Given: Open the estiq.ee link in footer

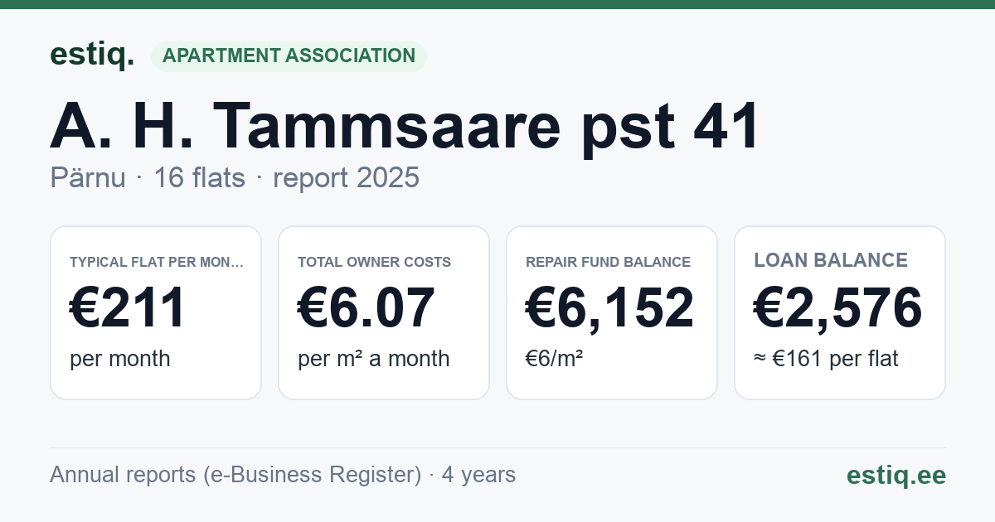Looking at the screenshot, I should pyautogui.click(x=895, y=475).
